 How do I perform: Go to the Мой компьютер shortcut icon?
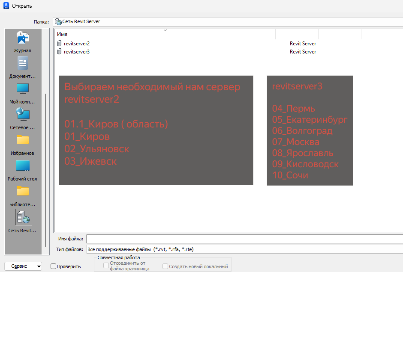tap(23, 89)
